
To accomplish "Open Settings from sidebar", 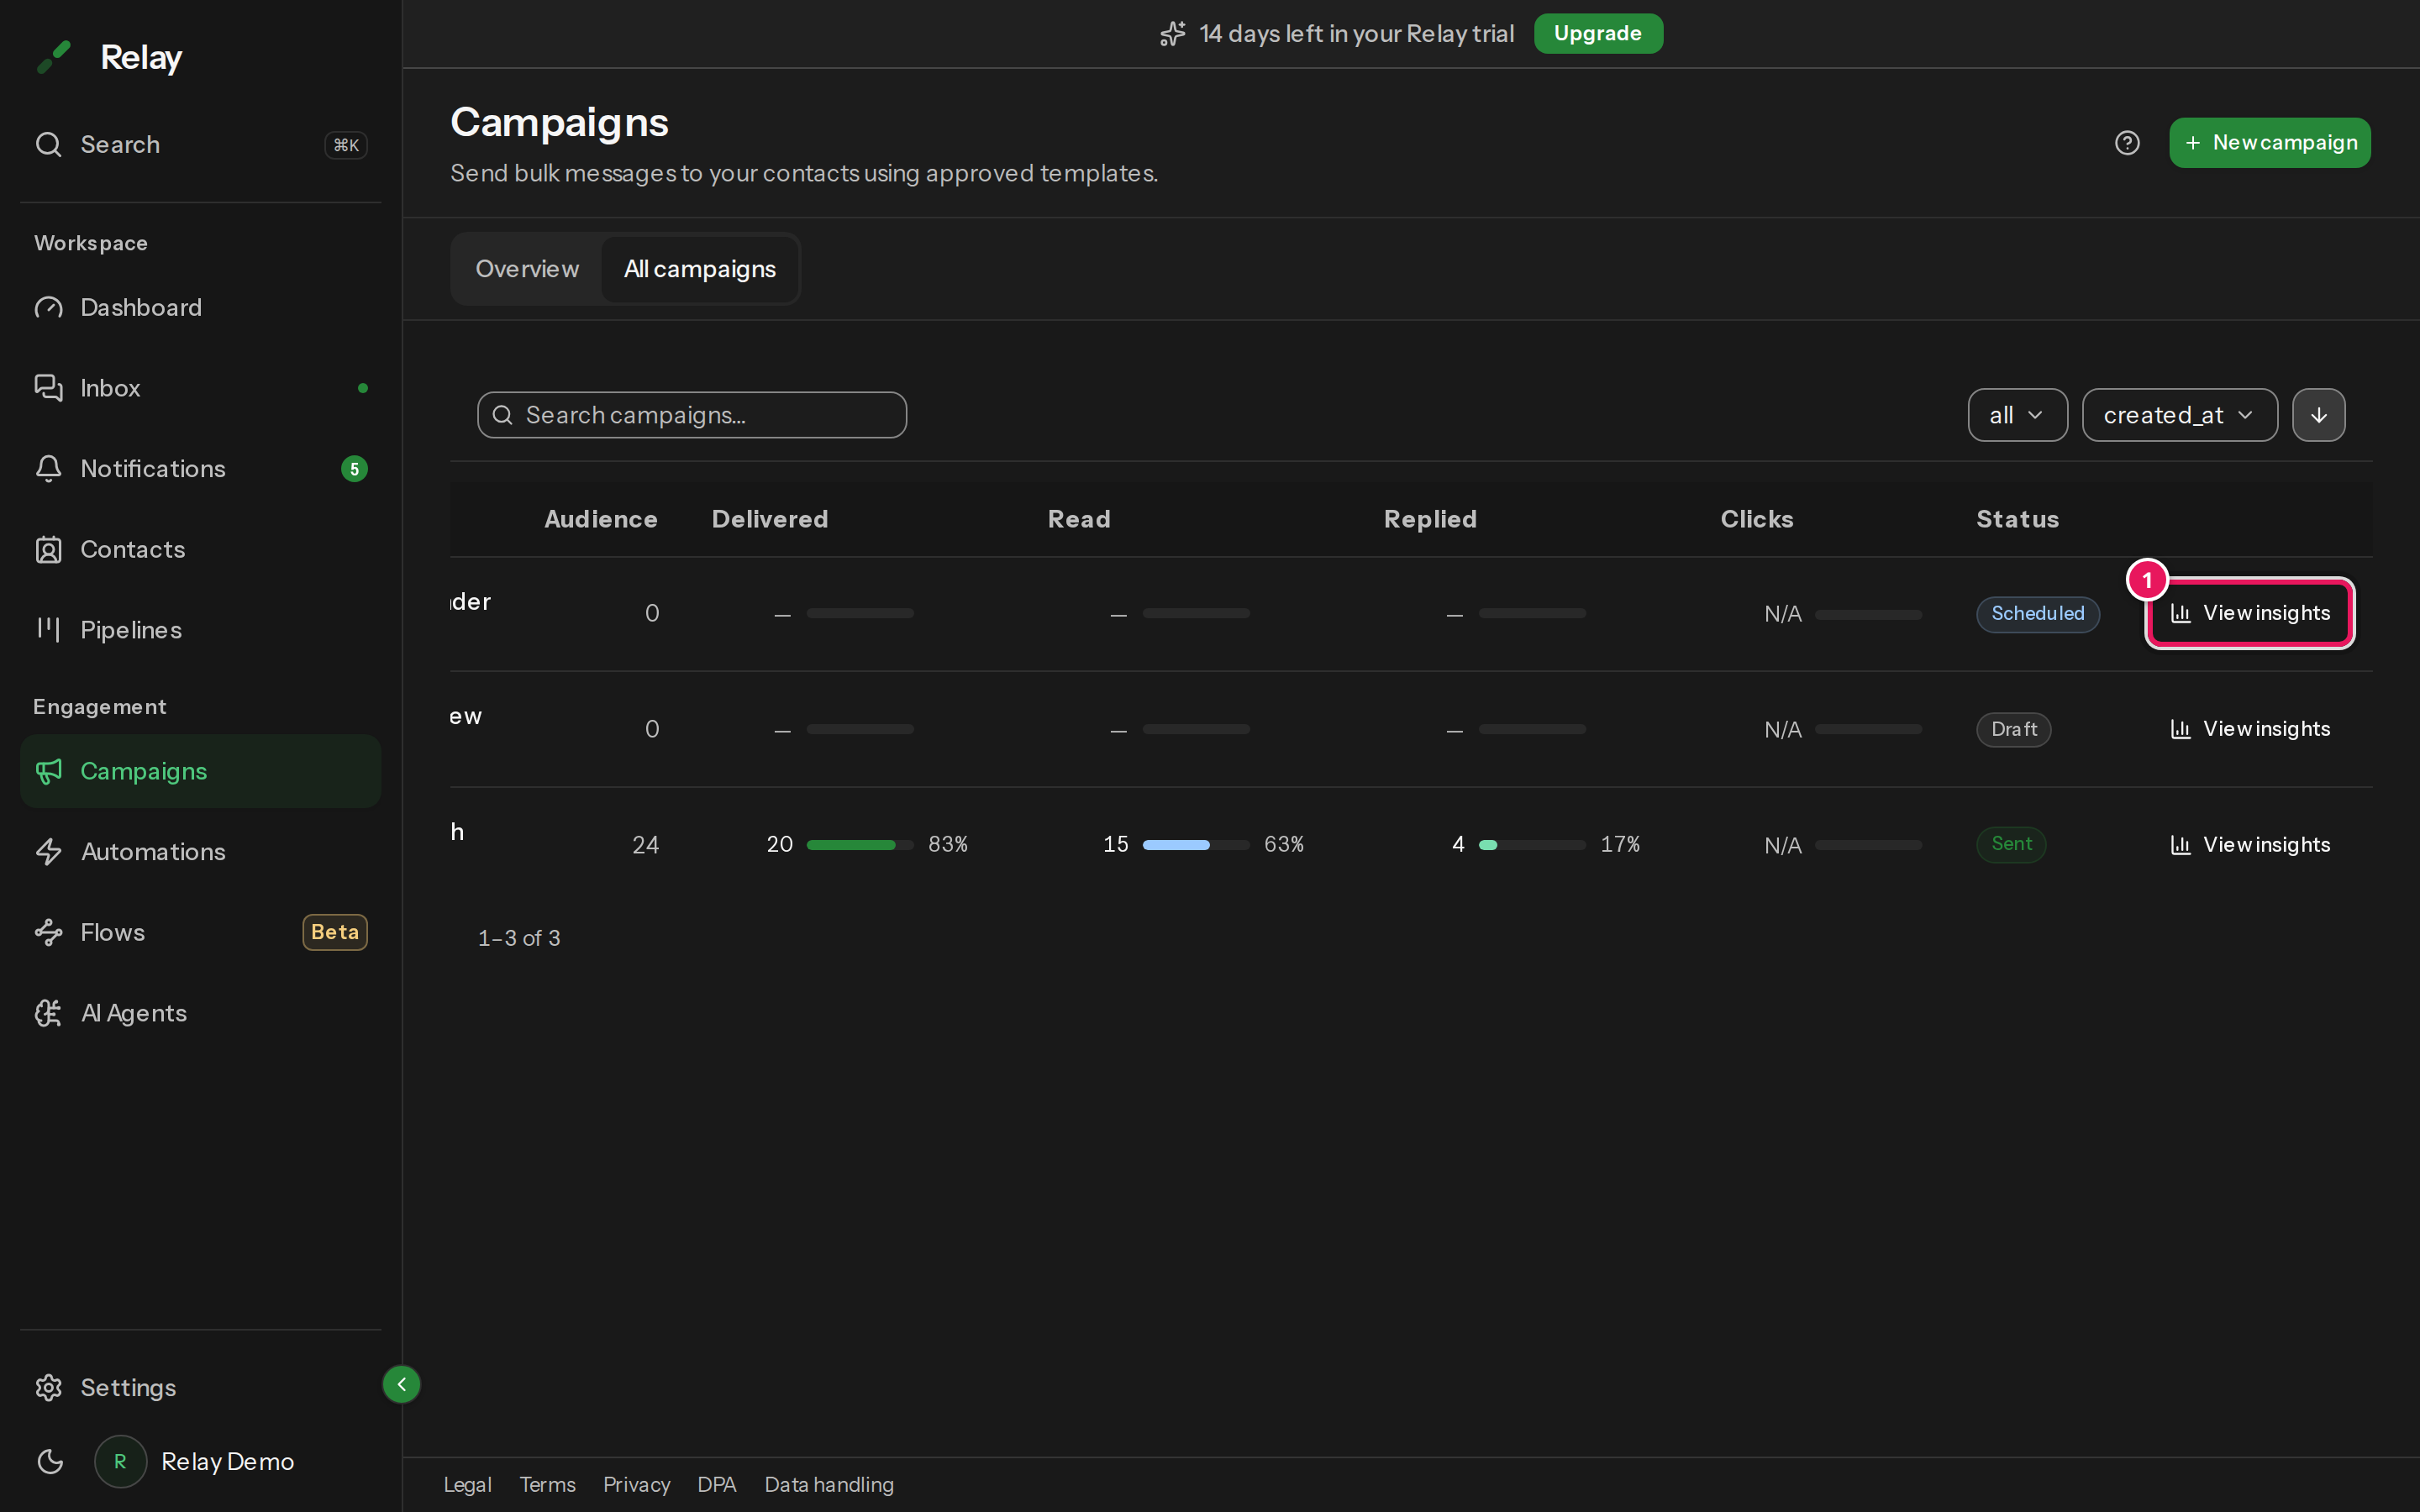I will click(x=200, y=1388).
